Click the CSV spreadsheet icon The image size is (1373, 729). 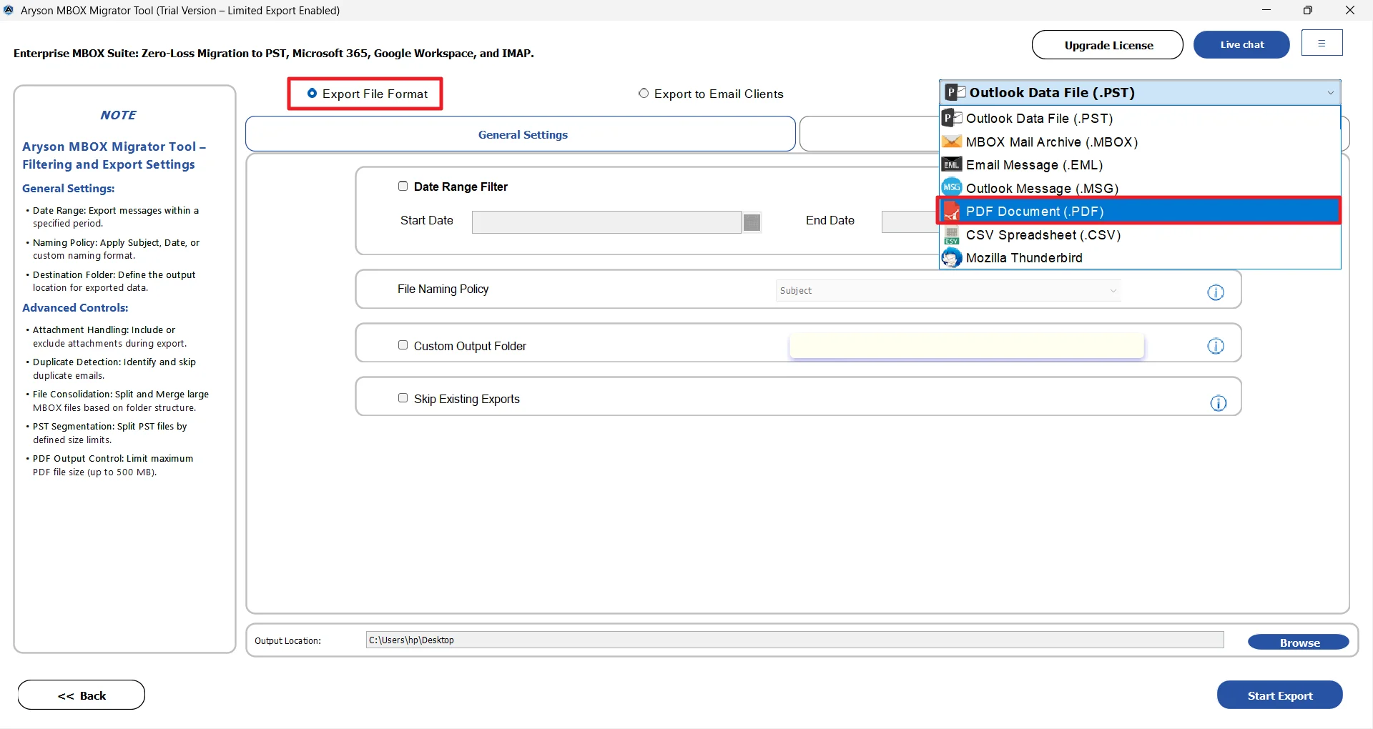pos(952,235)
